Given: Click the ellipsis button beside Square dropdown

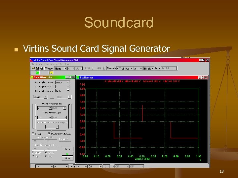Looking at the screenshot, I should (x=52, y=97).
